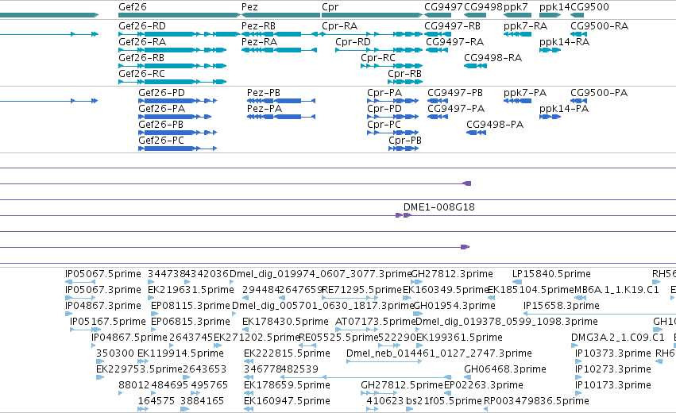Open the IP15658.3prime EST label

pyautogui.click(x=562, y=306)
